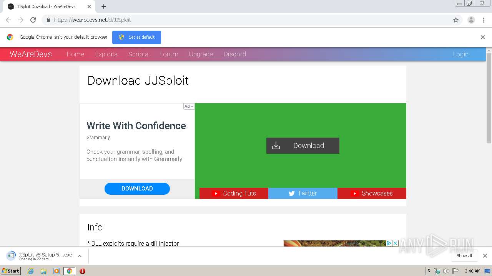Click the Download JJSploit heading
The image size is (492, 276).
click(x=138, y=80)
